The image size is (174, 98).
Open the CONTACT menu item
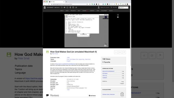92,11
